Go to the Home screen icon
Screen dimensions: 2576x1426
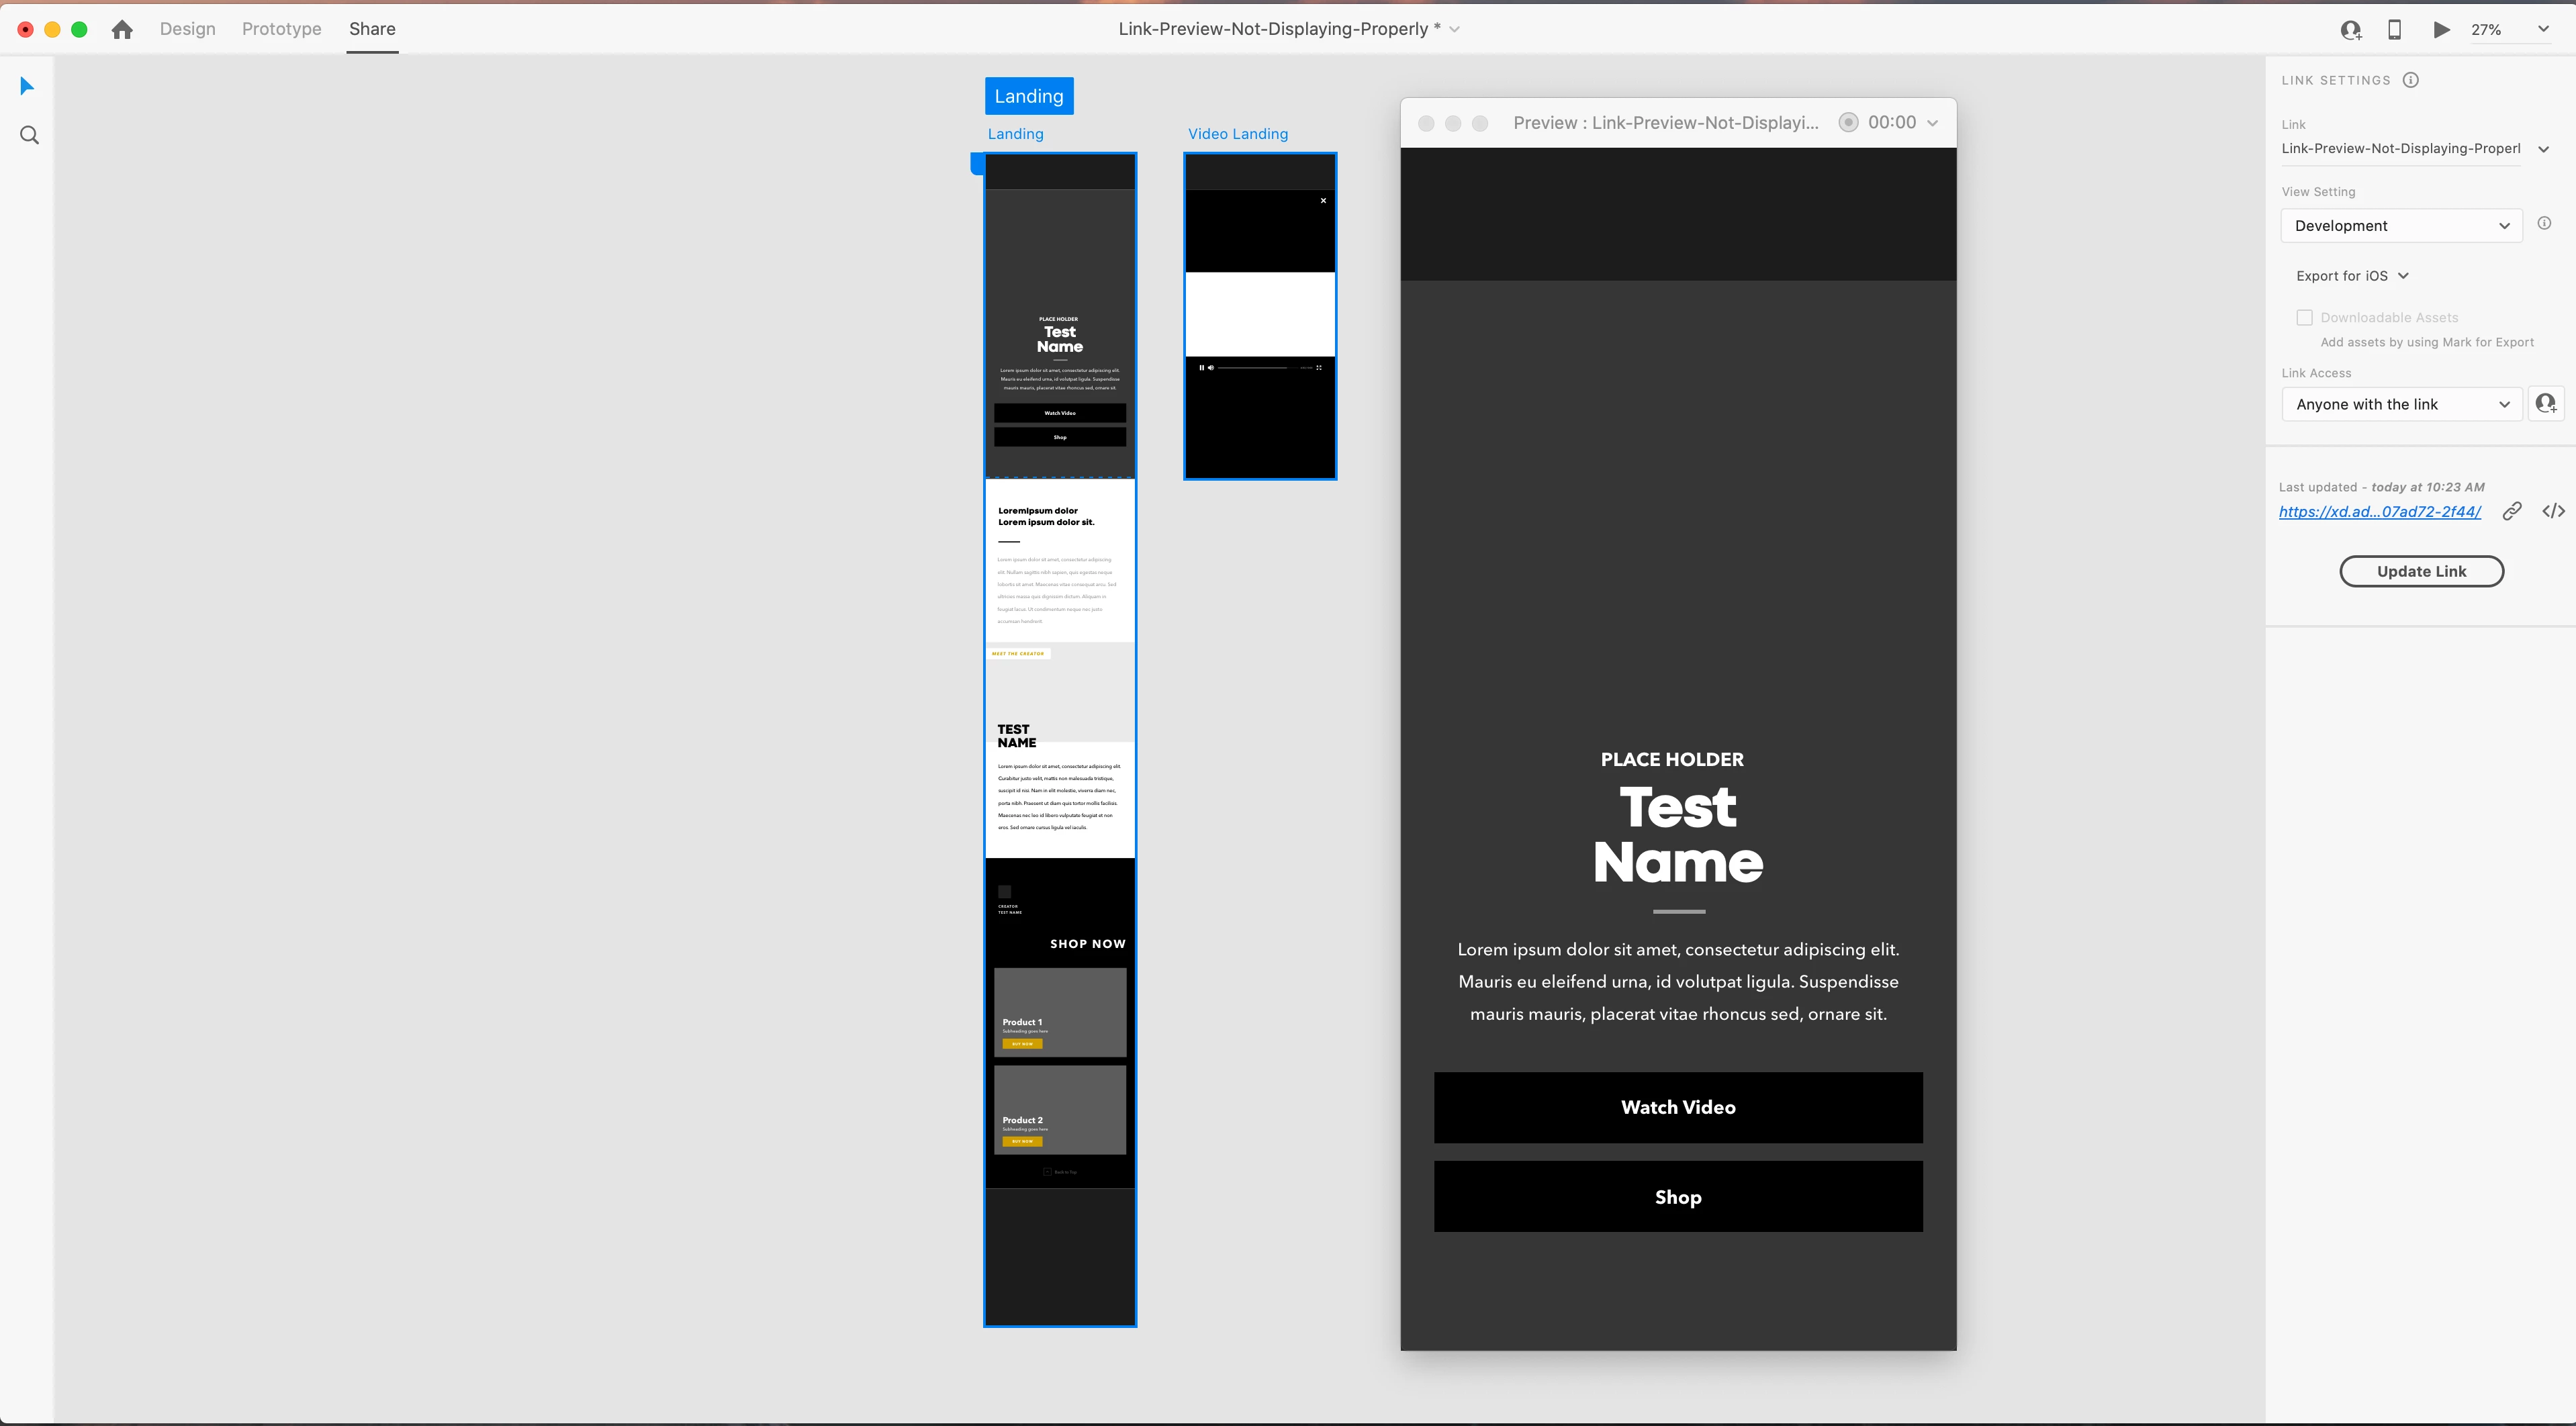coord(122,29)
